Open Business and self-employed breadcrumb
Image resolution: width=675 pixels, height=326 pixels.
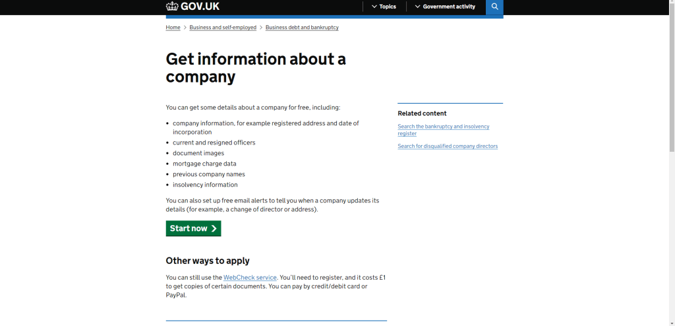point(223,28)
